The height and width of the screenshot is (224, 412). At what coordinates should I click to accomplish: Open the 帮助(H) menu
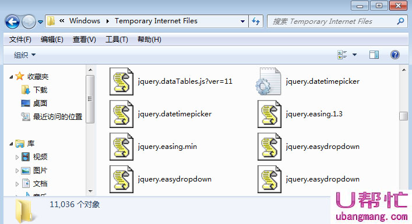(149, 40)
